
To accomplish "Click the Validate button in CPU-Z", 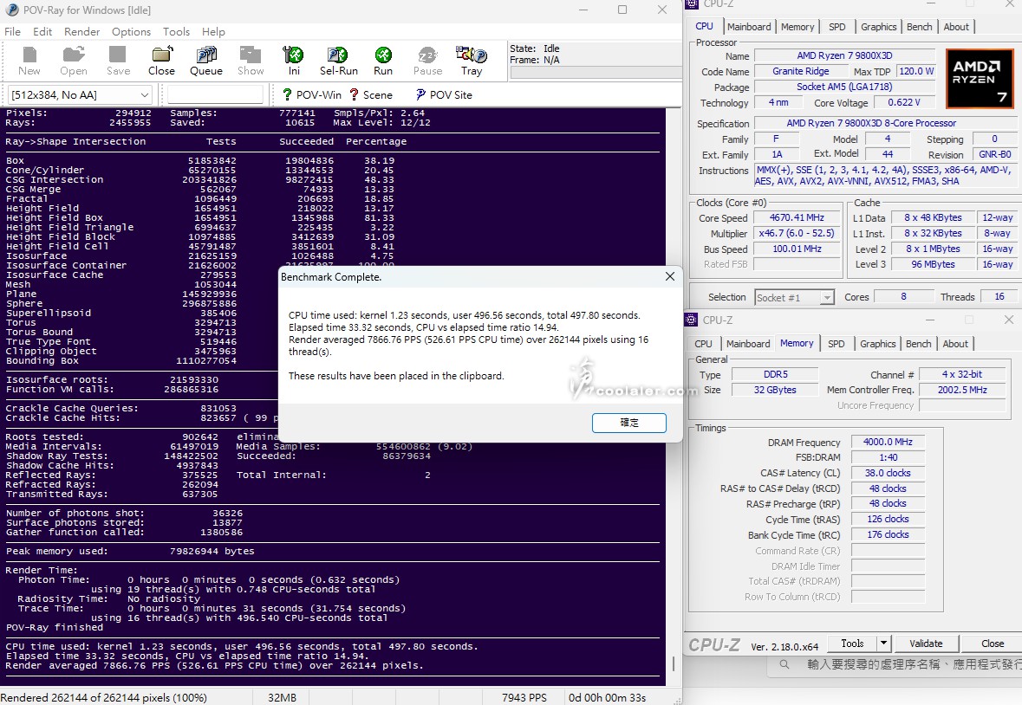I will click(x=926, y=643).
